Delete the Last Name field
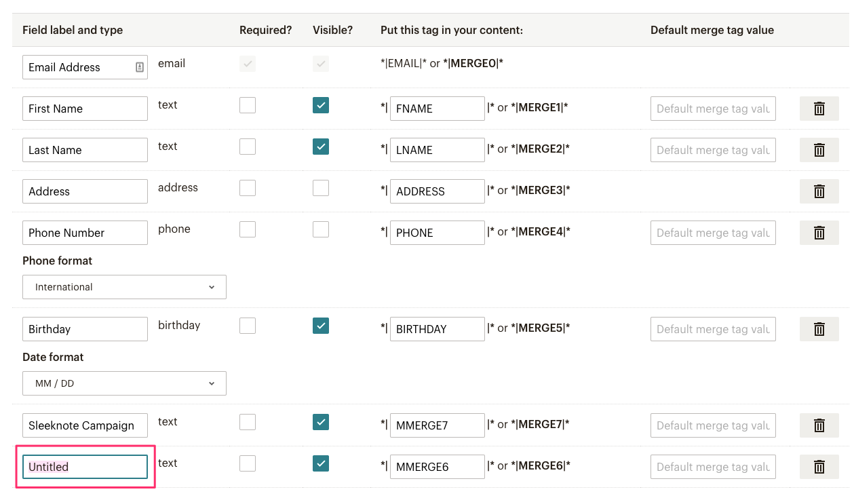 (819, 150)
